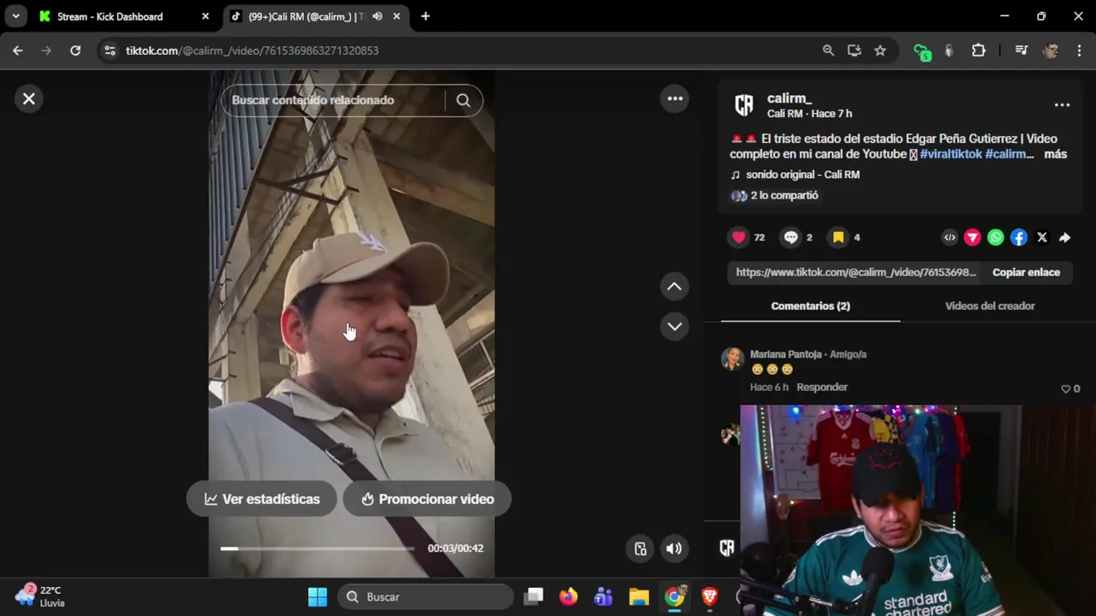
Task: Open the weather widget 22°C Lluvia
Action: click(40, 596)
